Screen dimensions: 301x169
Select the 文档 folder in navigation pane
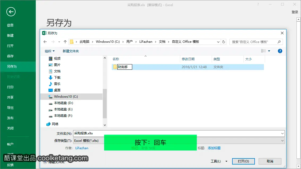pos(55,71)
